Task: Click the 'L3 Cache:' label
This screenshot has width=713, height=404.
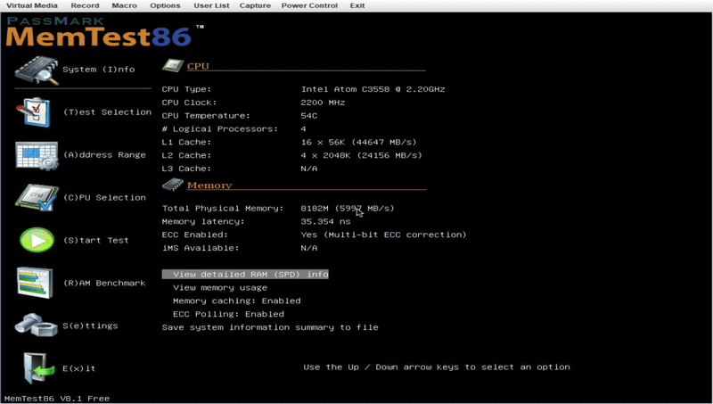Action: click(186, 169)
